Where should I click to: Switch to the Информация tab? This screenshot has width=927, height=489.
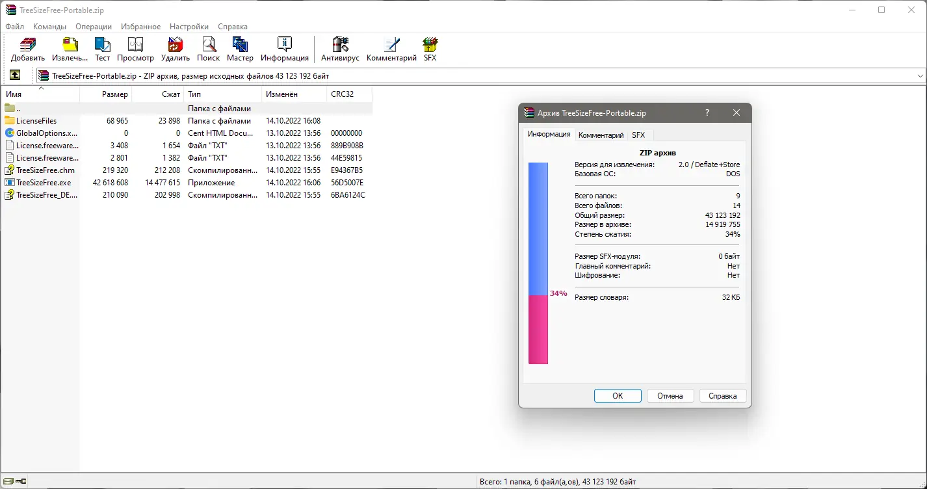tap(549, 134)
